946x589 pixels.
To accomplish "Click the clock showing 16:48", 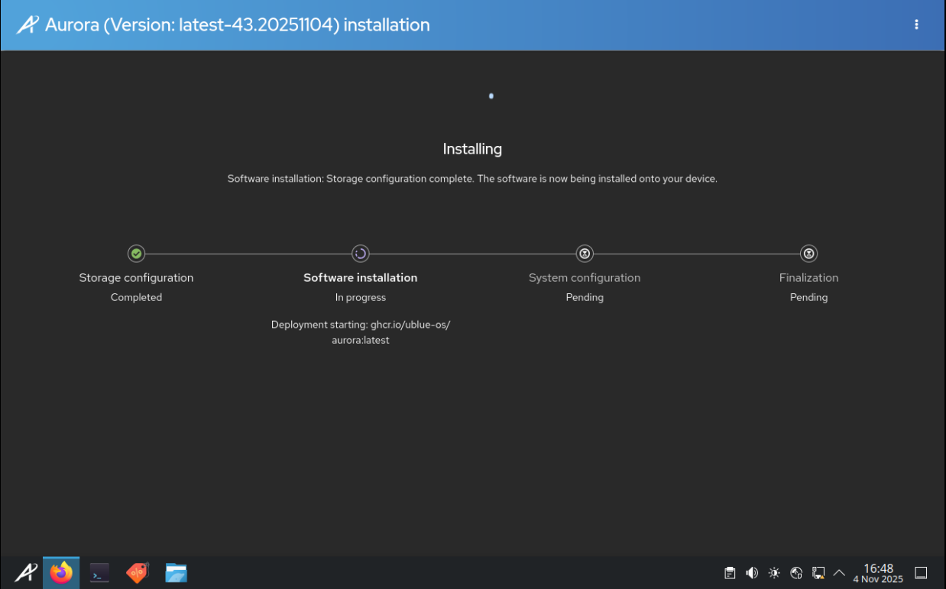I will [878, 572].
